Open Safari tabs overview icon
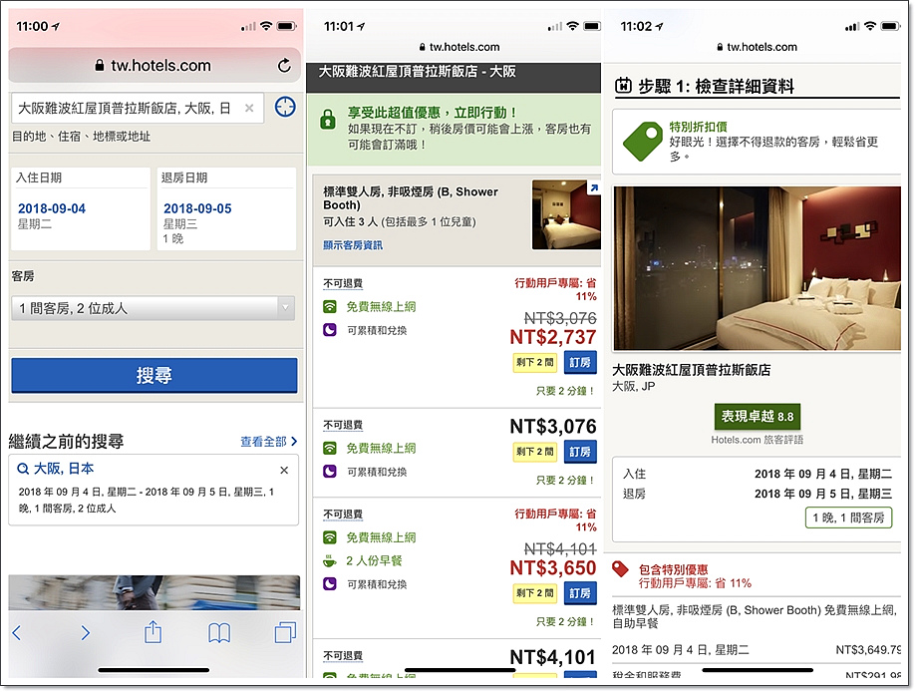 (x=285, y=632)
